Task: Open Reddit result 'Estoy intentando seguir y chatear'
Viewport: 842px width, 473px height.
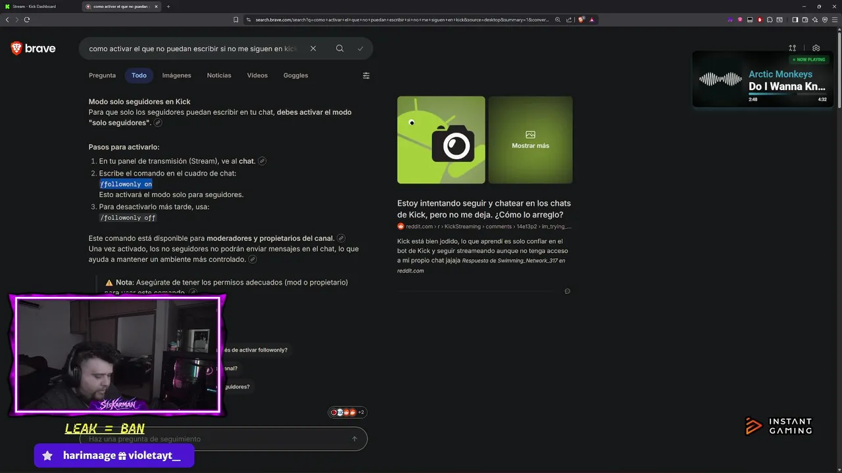Action: pos(484,209)
